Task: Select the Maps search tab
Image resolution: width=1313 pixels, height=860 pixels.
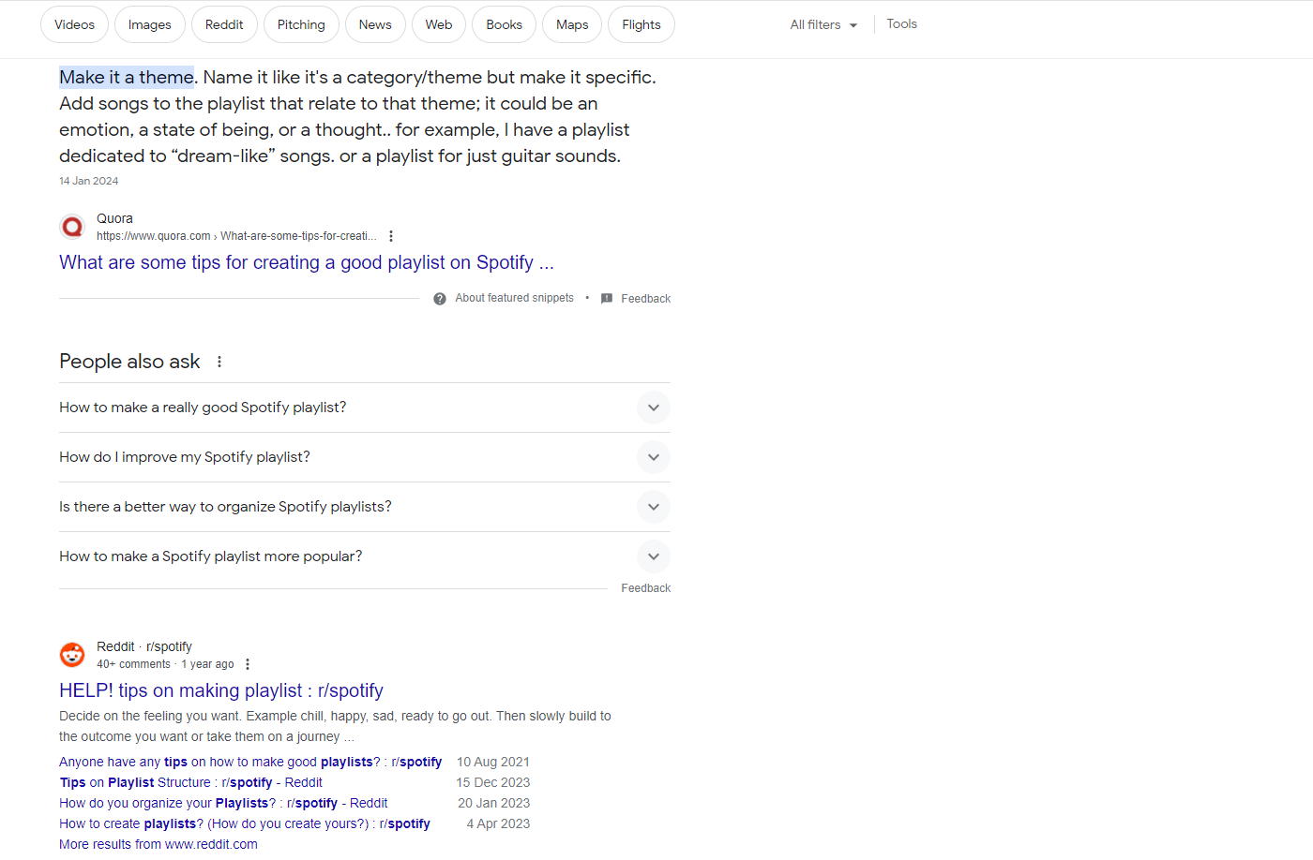Action: (571, 24)
